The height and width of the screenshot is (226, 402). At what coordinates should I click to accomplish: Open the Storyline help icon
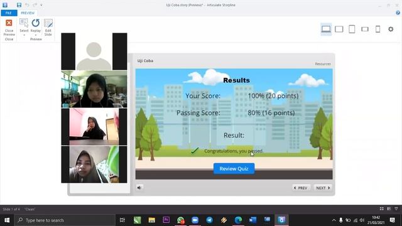[398, 13]
